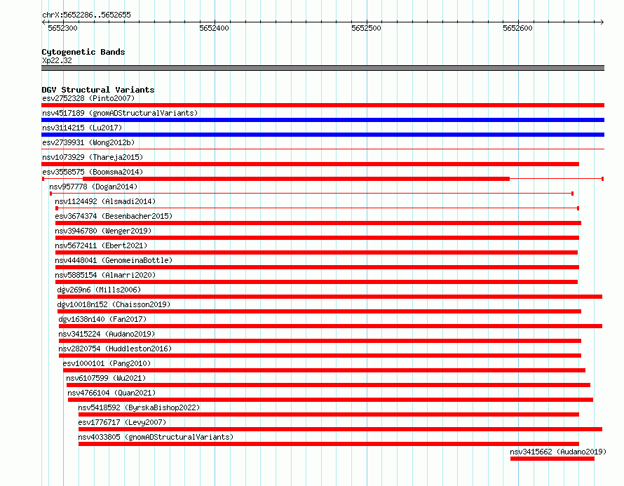The image size is (624, 486).
Task: Click the short nsv3415662 red variant bar
Action: (552, 459)
